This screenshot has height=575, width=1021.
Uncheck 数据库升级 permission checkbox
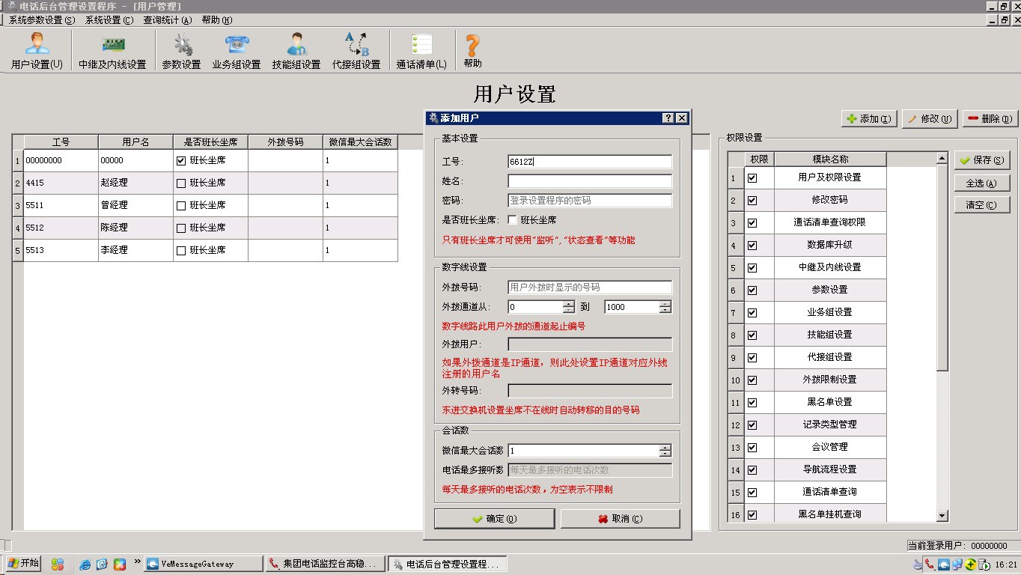pyautogui.click(x=752, y=246)
